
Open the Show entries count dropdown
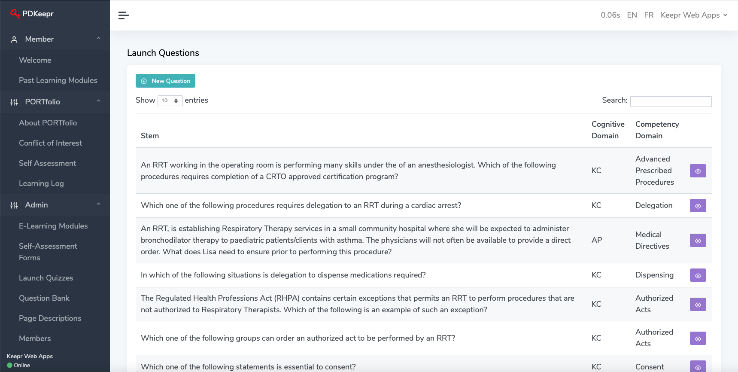(x=170, y=101)
